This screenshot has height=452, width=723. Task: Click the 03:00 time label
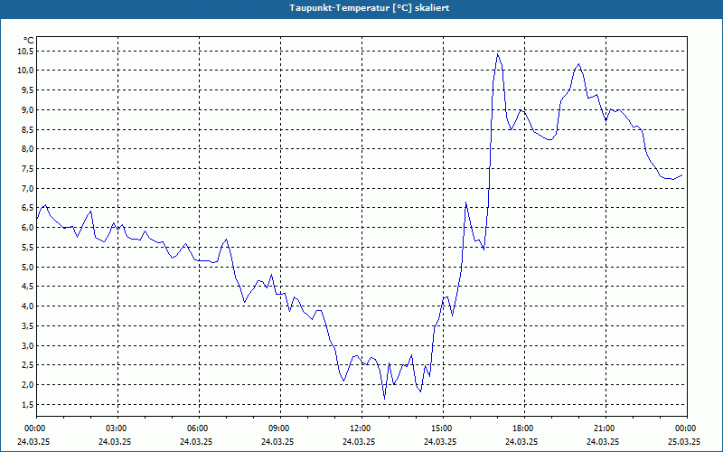tap(118, 428)
